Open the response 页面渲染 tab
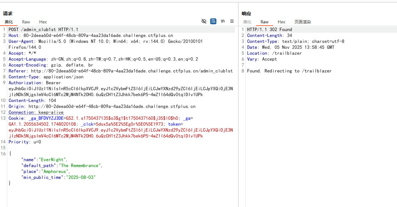Viewport: 397px width, 207px height. (303, 22)
